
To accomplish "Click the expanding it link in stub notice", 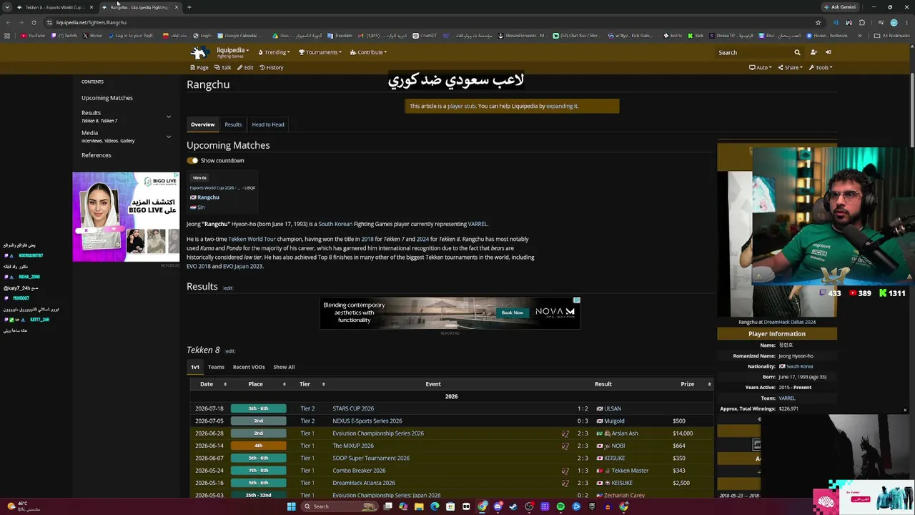I will (563, 106).
